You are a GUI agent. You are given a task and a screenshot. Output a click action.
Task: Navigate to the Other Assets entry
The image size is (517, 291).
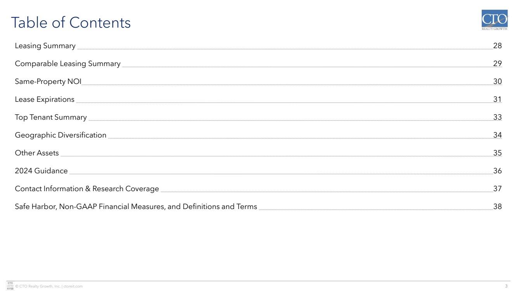pyautogui.click(x=37, y=153)
